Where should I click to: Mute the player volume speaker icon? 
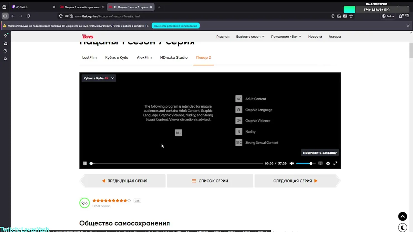[x=292, y=163]
